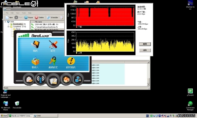The image size is (197, 118).
Task: Click BandLuxe bottom home button
Action: point(66,79)
